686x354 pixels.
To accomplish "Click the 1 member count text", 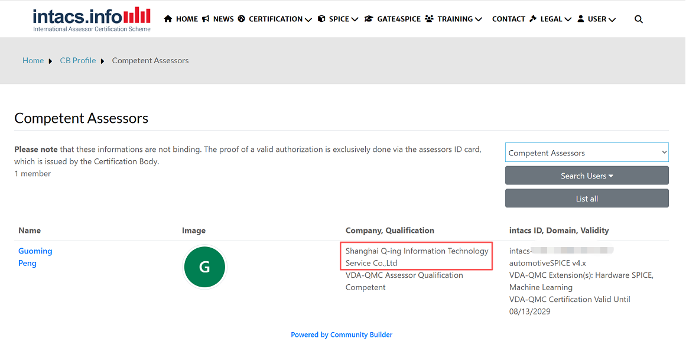I will (32, 174).
